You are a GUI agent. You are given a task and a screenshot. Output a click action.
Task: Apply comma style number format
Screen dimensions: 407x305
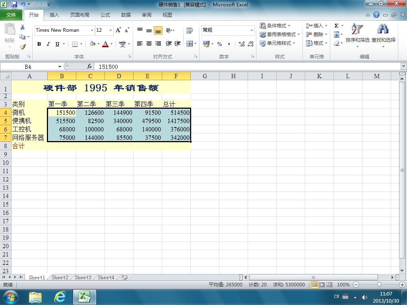click(229, 44)
